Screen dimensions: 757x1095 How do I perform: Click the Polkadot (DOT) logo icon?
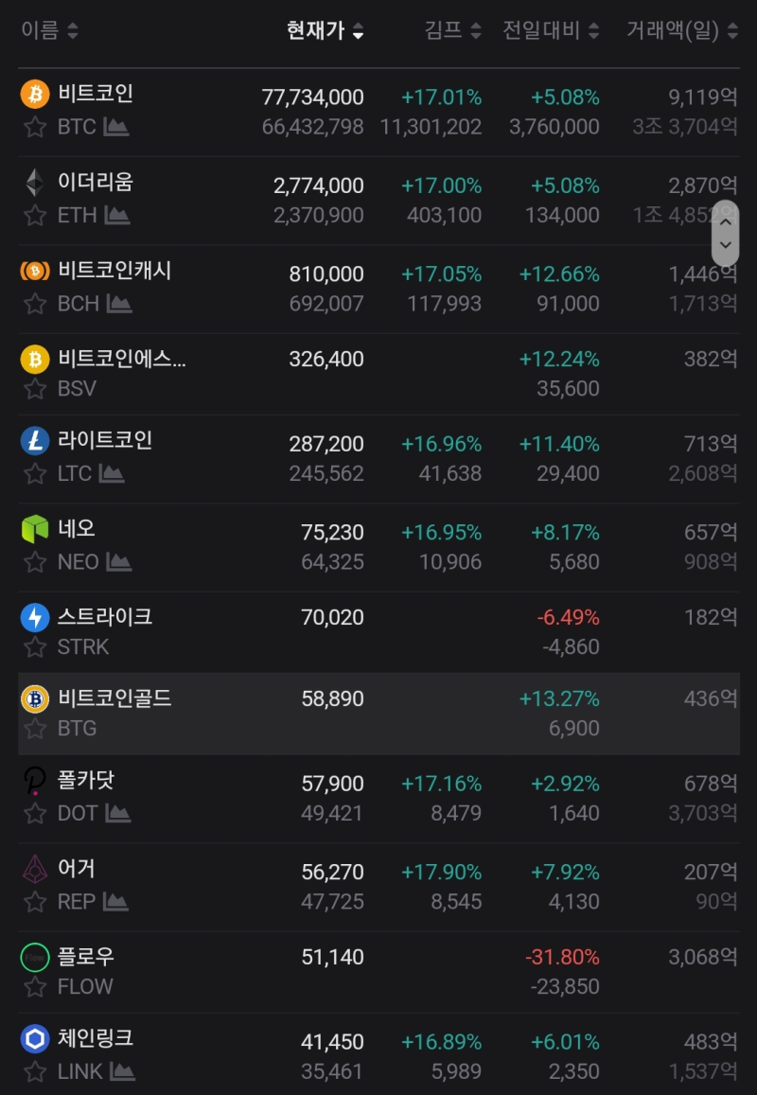click(33, 783)
